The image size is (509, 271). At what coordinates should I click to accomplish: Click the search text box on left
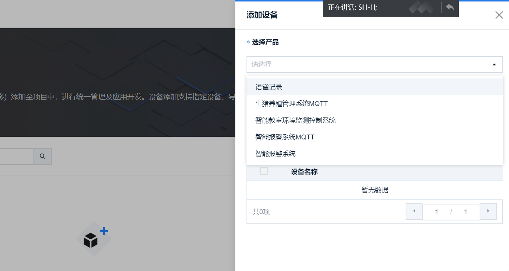(x=17, y=157)
